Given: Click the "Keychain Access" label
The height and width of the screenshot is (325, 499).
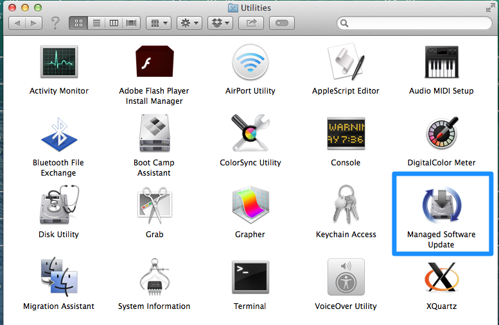Looking at the screenshot, I should tap(346, 235).
